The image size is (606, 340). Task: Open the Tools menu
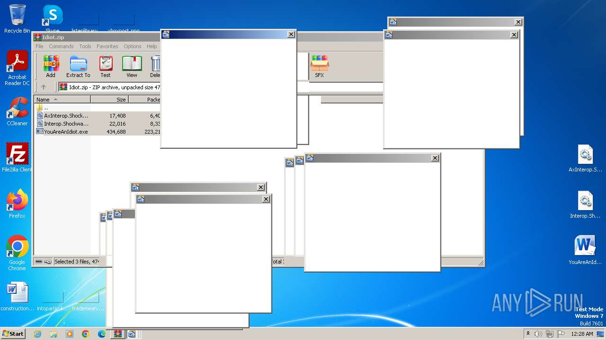tap(85, 46)
